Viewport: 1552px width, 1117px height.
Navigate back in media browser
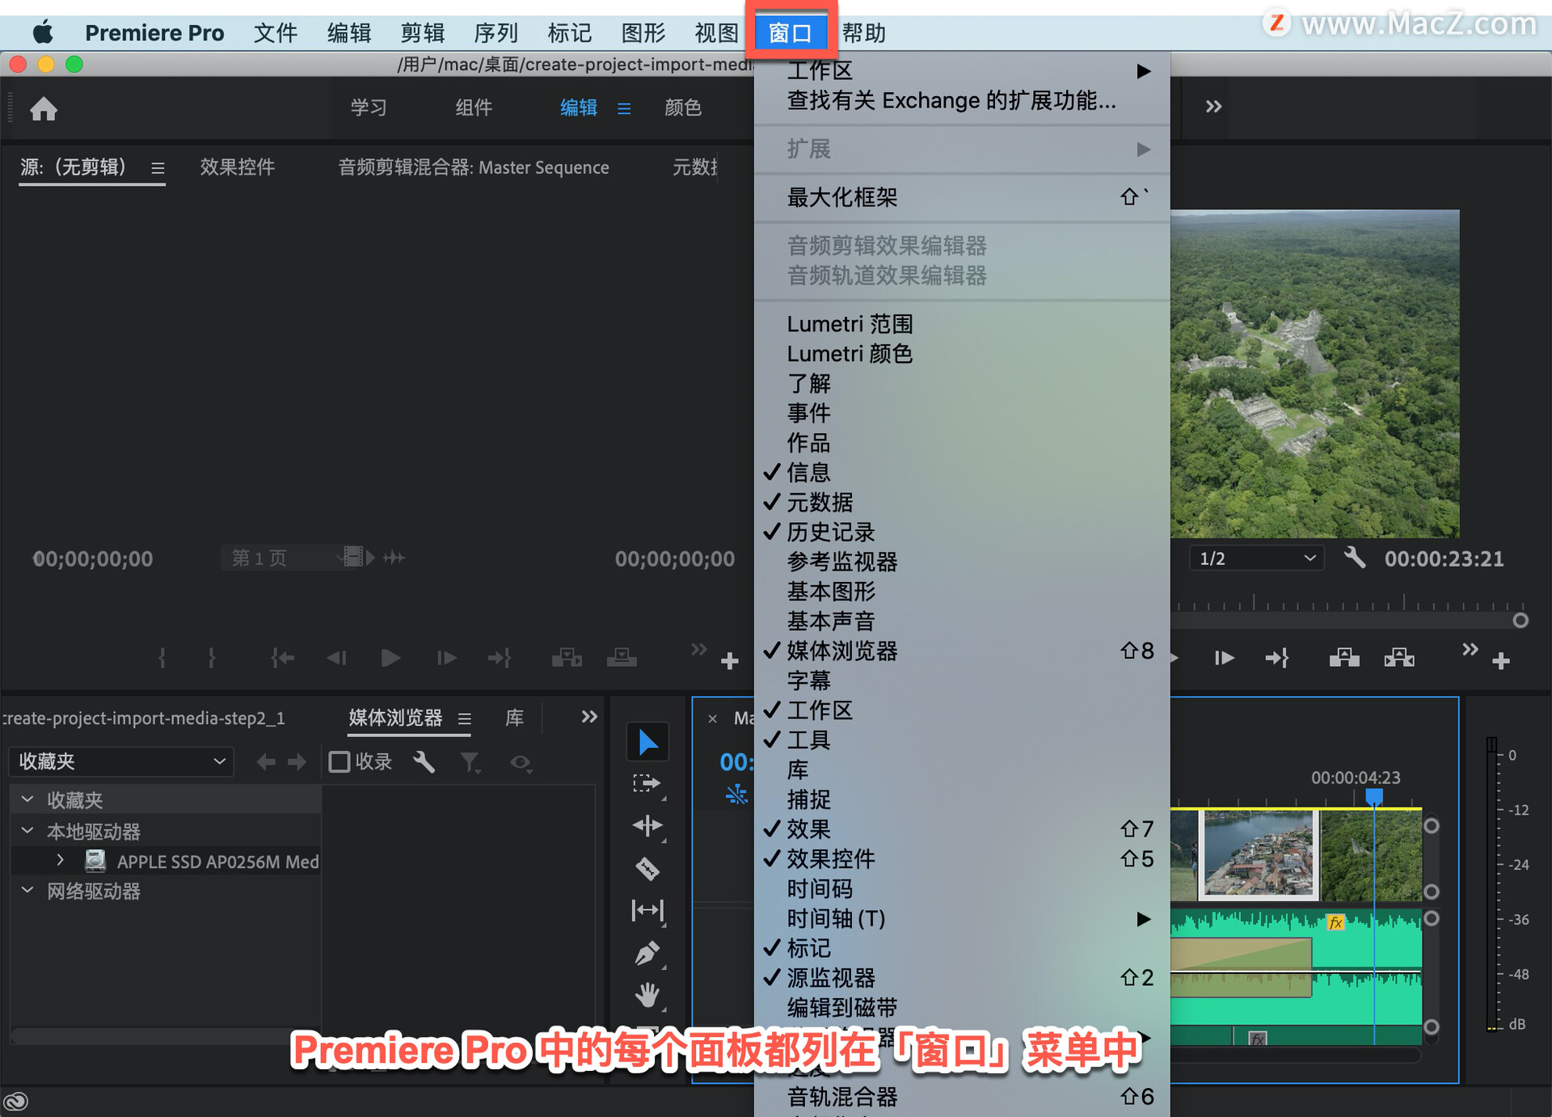[265, 761]
